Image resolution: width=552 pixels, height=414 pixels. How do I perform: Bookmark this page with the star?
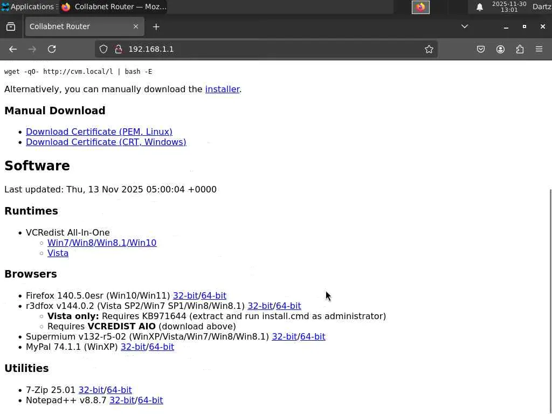point(429,49)
